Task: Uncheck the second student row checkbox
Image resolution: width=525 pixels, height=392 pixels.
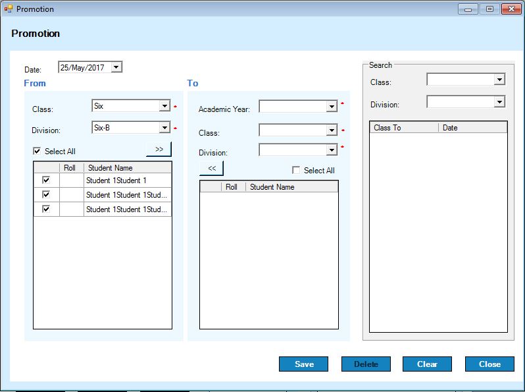Action: pos(46,195)
